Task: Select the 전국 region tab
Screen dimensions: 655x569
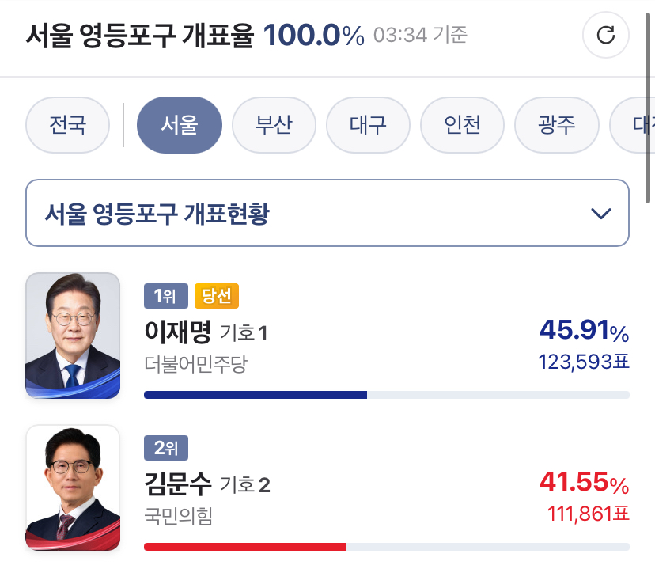Action: tap(67, 125)
